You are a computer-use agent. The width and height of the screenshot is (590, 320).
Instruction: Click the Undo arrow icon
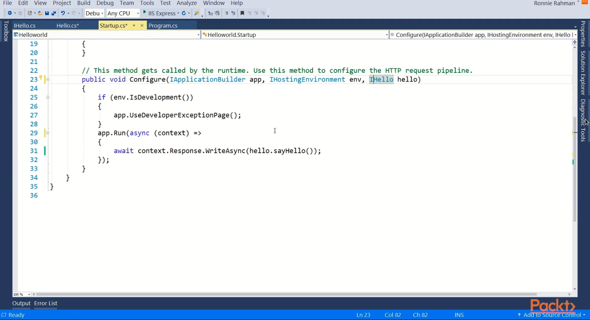tap(63, 13)
